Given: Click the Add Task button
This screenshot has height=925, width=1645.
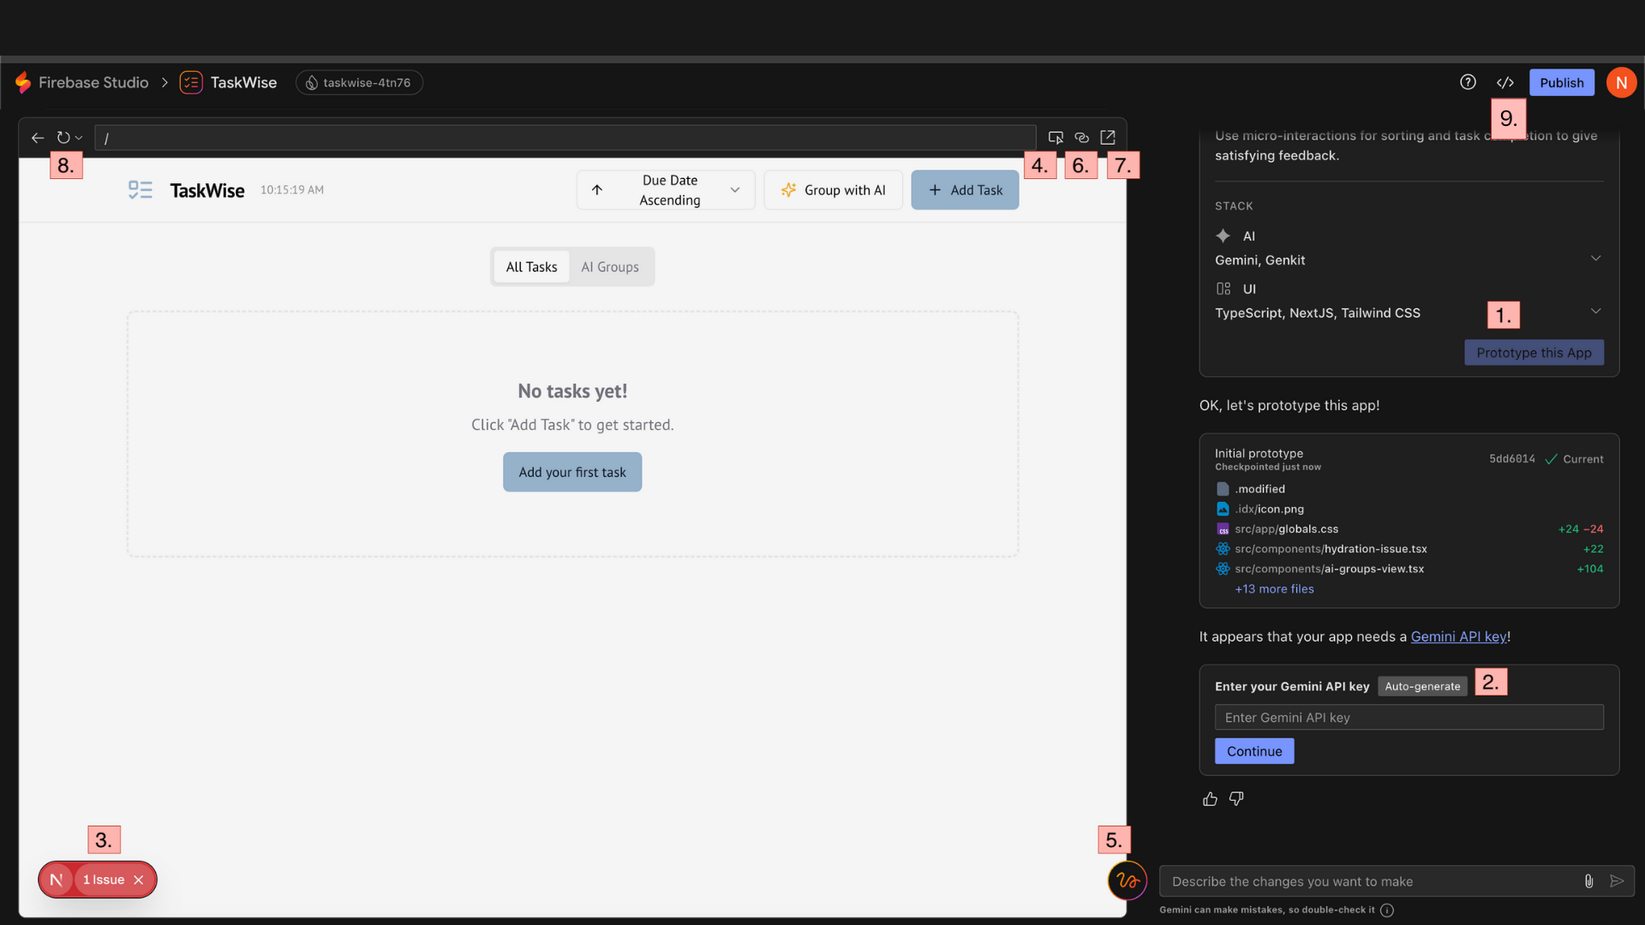Looking at the screenshot, I should coord(965,190).
